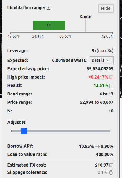The image size is (122, 178).
Task: Click the health value 13.51%
Action: coord(101,86)
